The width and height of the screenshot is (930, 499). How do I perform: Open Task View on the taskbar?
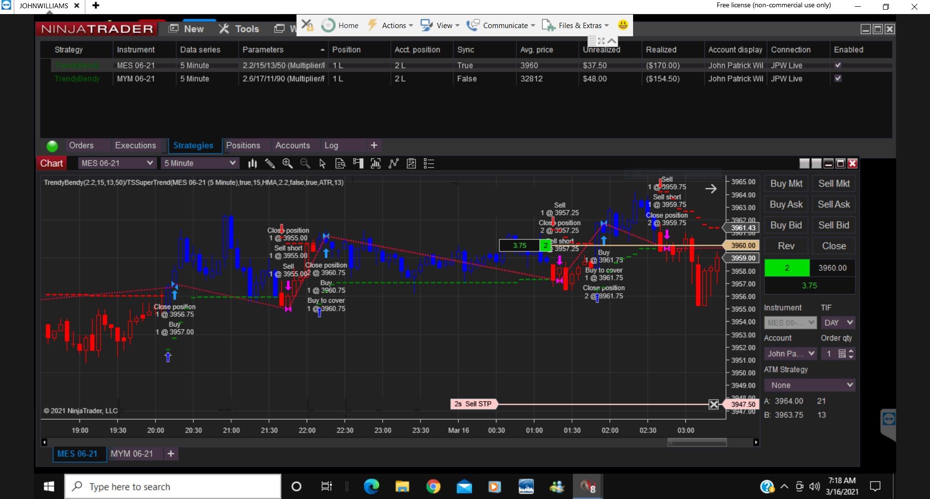(326, 486)
